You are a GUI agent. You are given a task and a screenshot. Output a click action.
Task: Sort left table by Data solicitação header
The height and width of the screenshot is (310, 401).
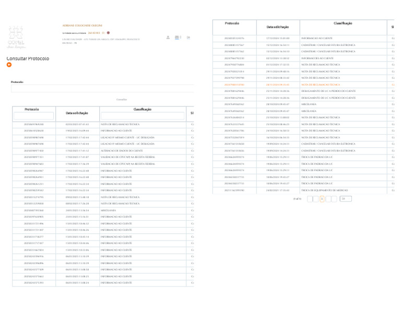point(77,113)
